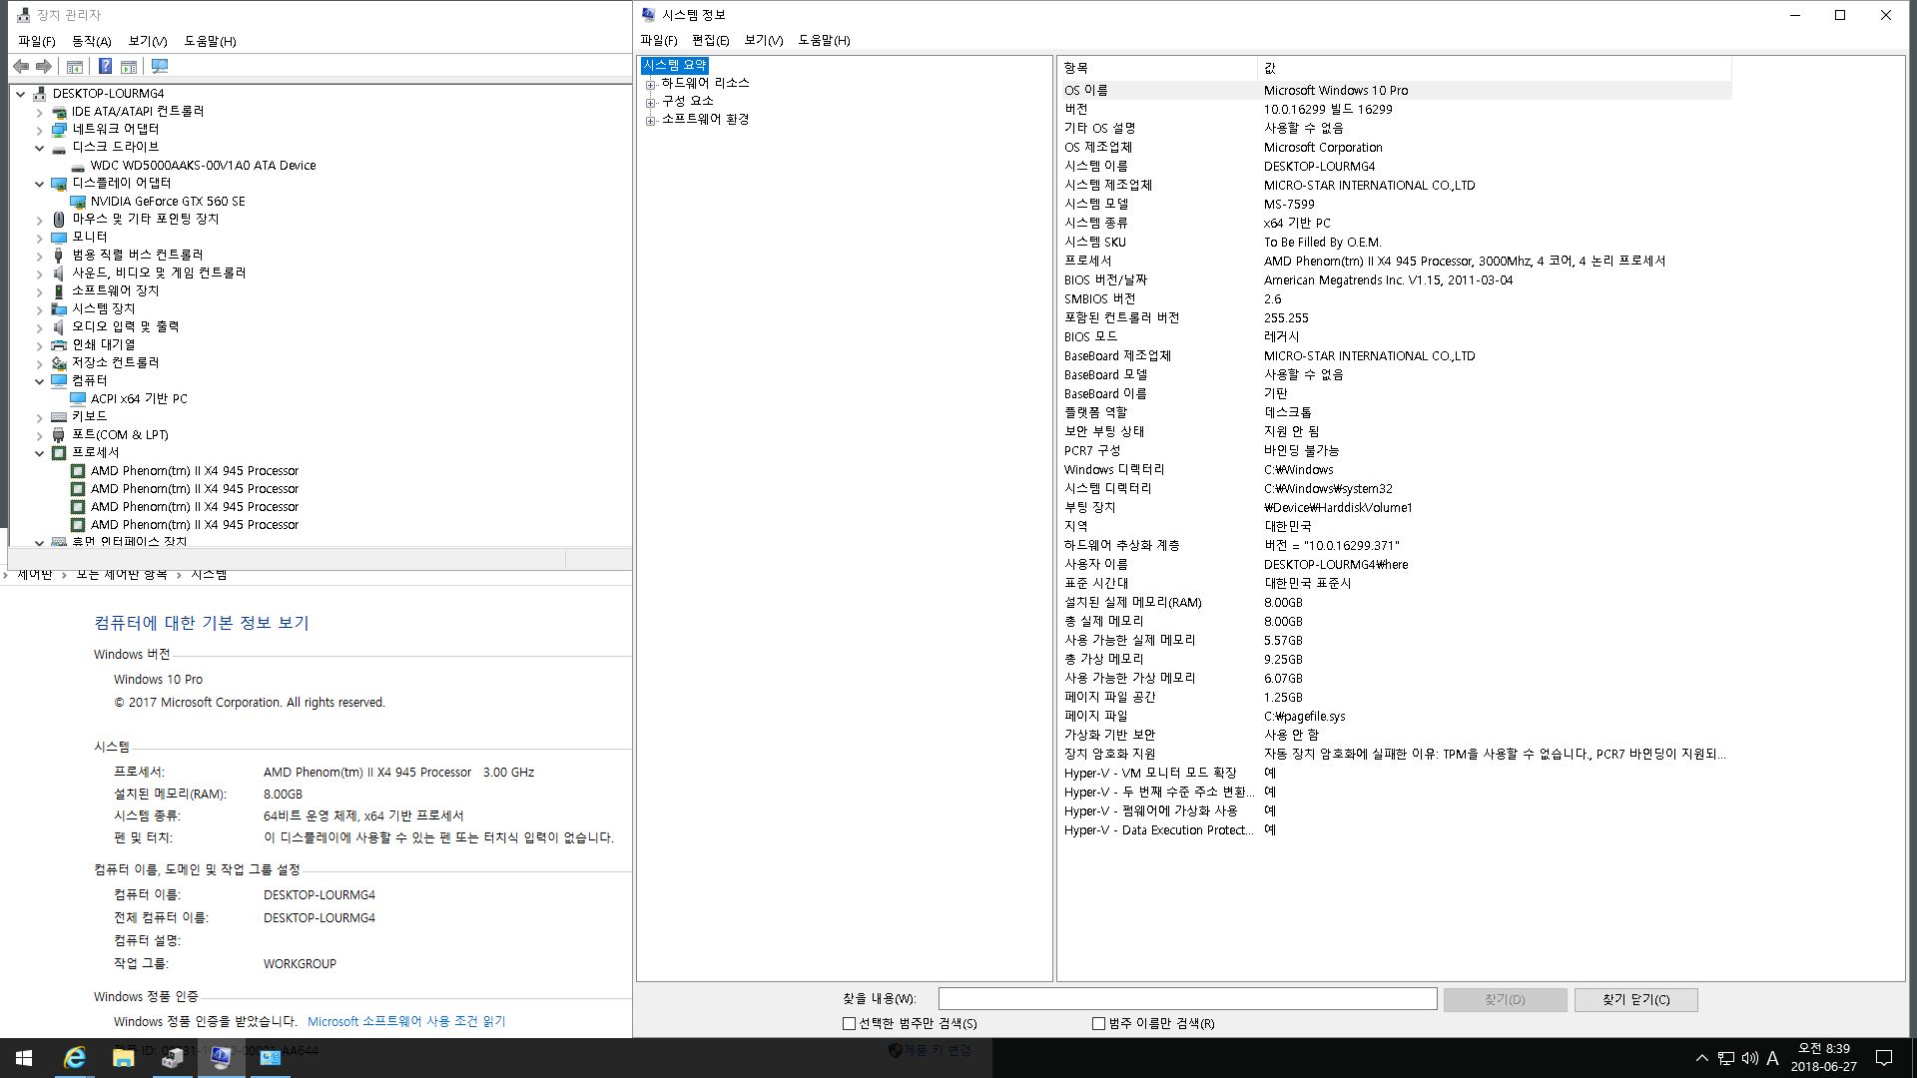The width and height of the screenshot is (1917, 1078).
Task: Collapse the 디스플레이 어댑터 node
Action: point(40,183)
